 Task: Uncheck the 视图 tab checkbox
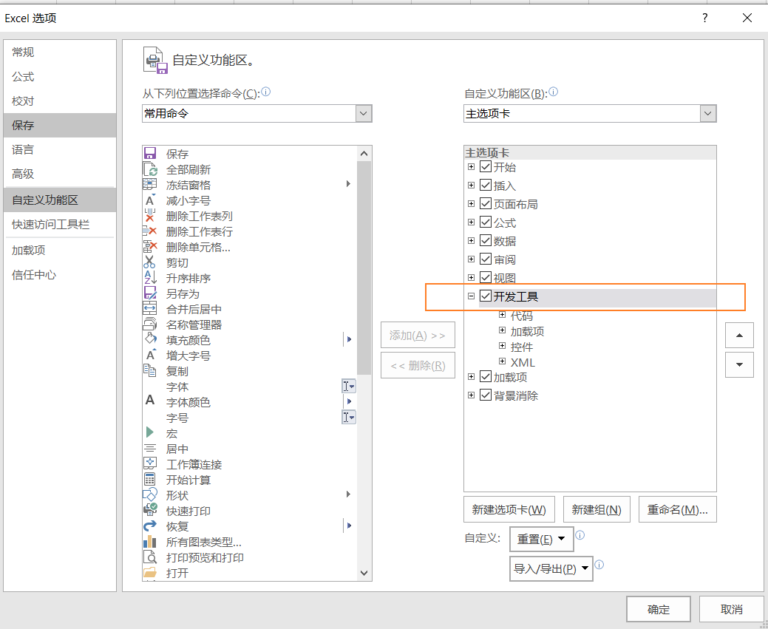click(486, 277)
